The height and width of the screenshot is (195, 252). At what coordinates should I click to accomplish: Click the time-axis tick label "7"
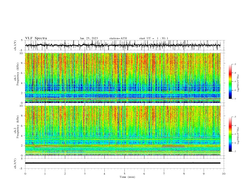(x=164, y=174)
